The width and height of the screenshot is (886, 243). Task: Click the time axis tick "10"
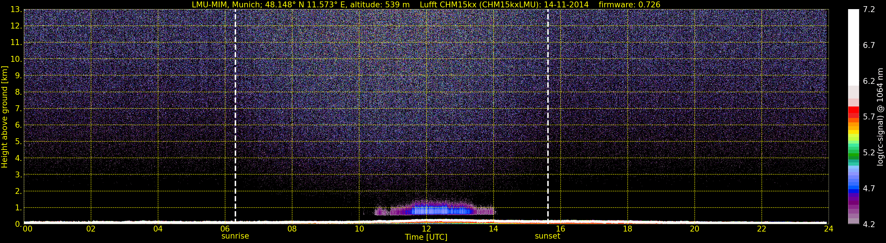click(359, 229)
